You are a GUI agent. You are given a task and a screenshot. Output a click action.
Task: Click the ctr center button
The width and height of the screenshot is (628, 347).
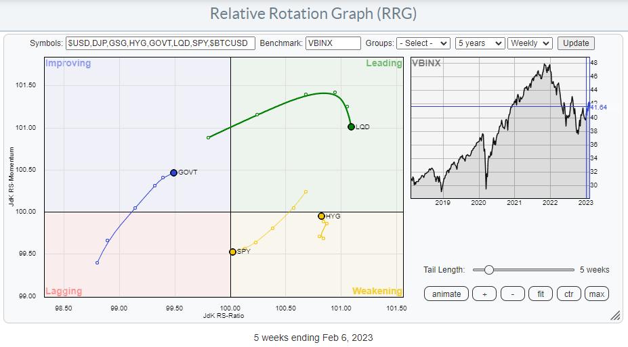tap(569, 294)
